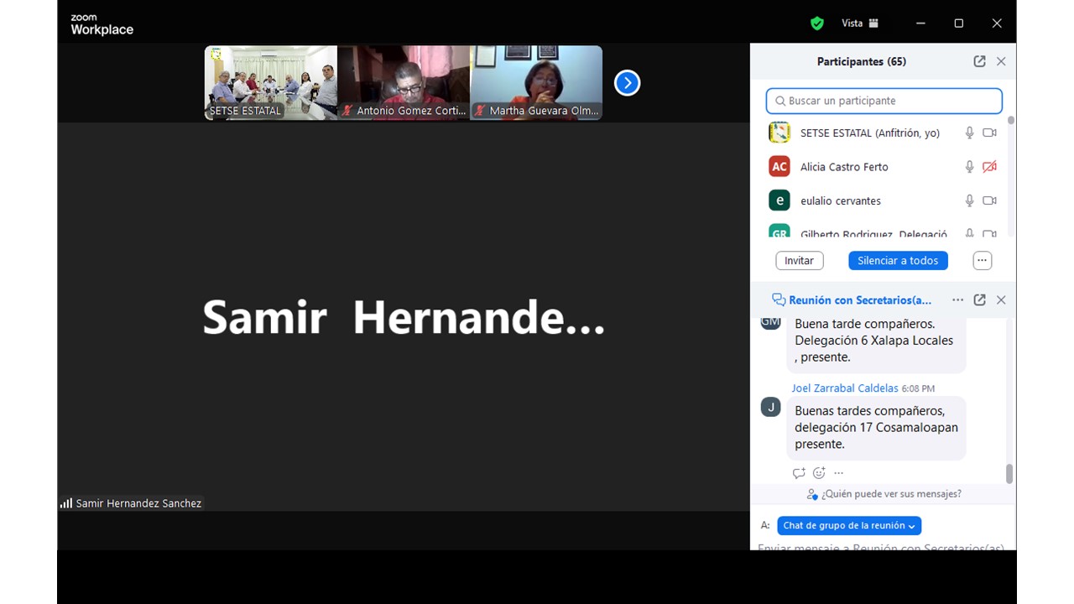Toggle microphone for eulalio cervantes
The image size is (1074, 604).
click(x=969, y=200)
